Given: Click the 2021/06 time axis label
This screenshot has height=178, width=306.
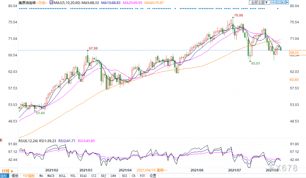Looking at the screenshot, I should [197, 170].
